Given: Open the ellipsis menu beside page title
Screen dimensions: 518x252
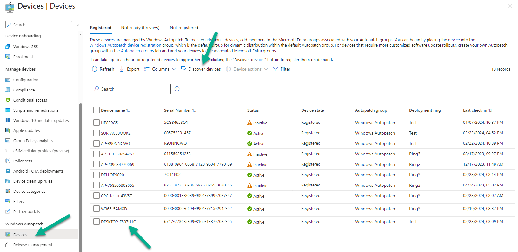Looking at the screenshot, I should 85,6.
